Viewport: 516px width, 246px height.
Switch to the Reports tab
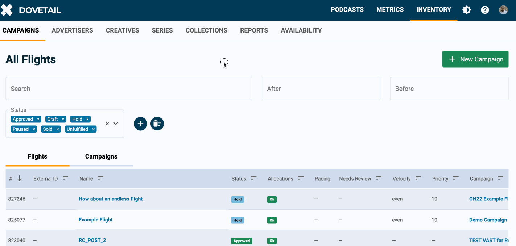click(x=254, y=30)
